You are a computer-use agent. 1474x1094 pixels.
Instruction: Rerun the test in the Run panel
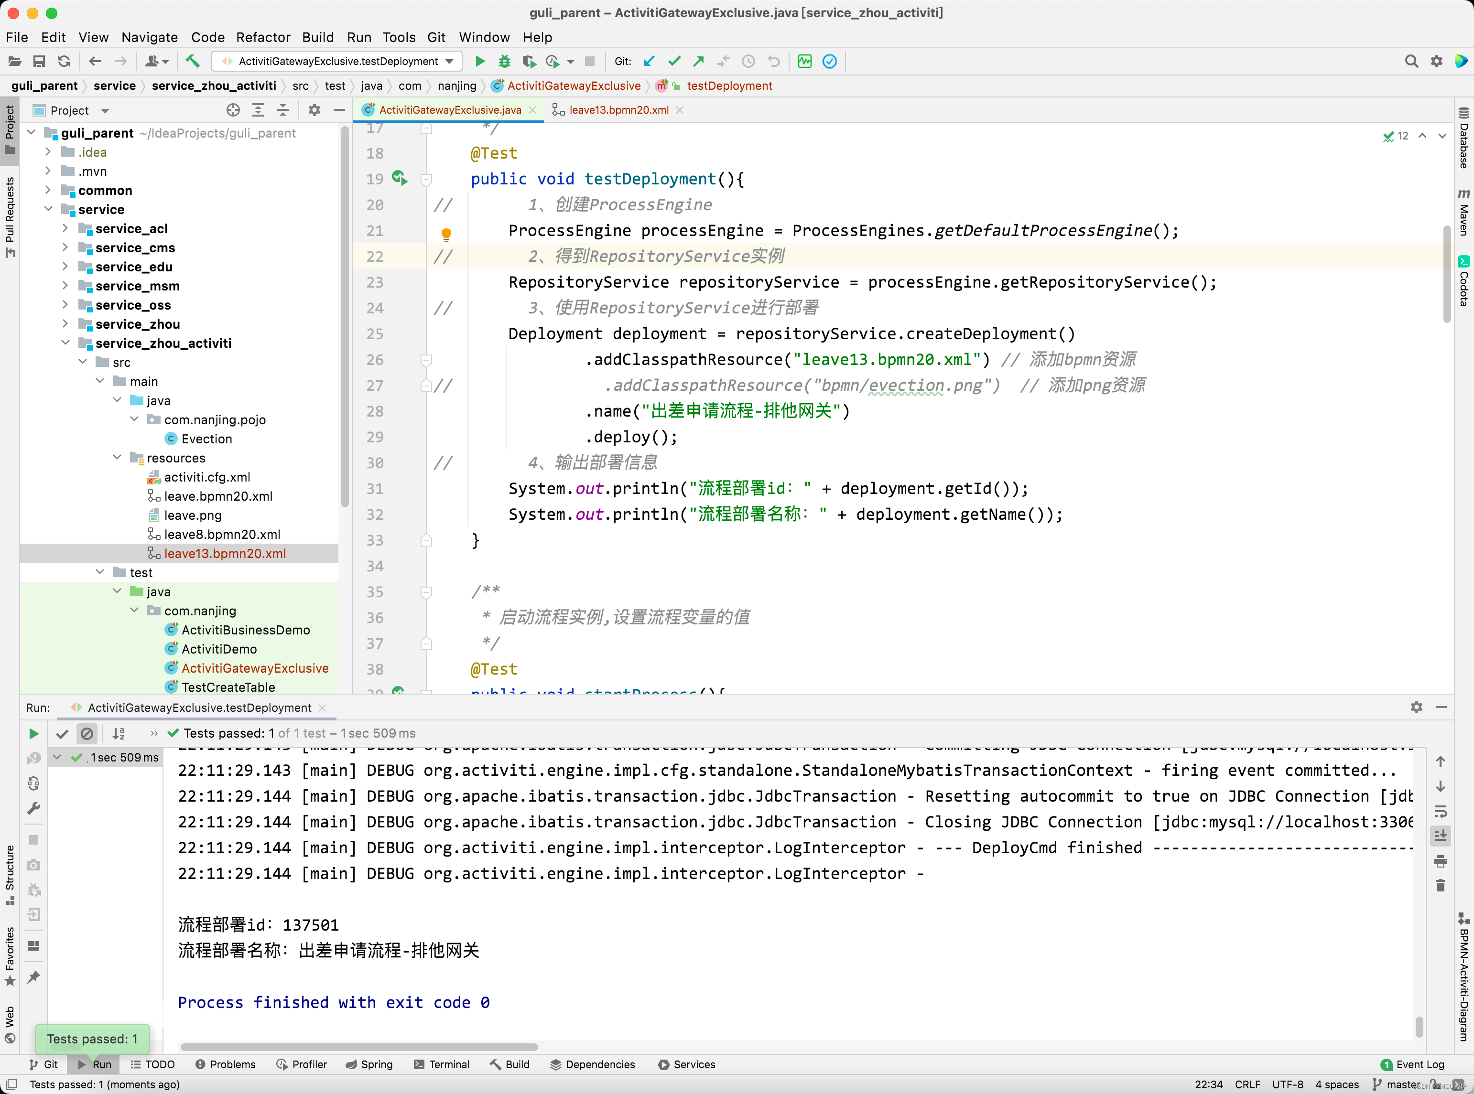pos(34,734)
